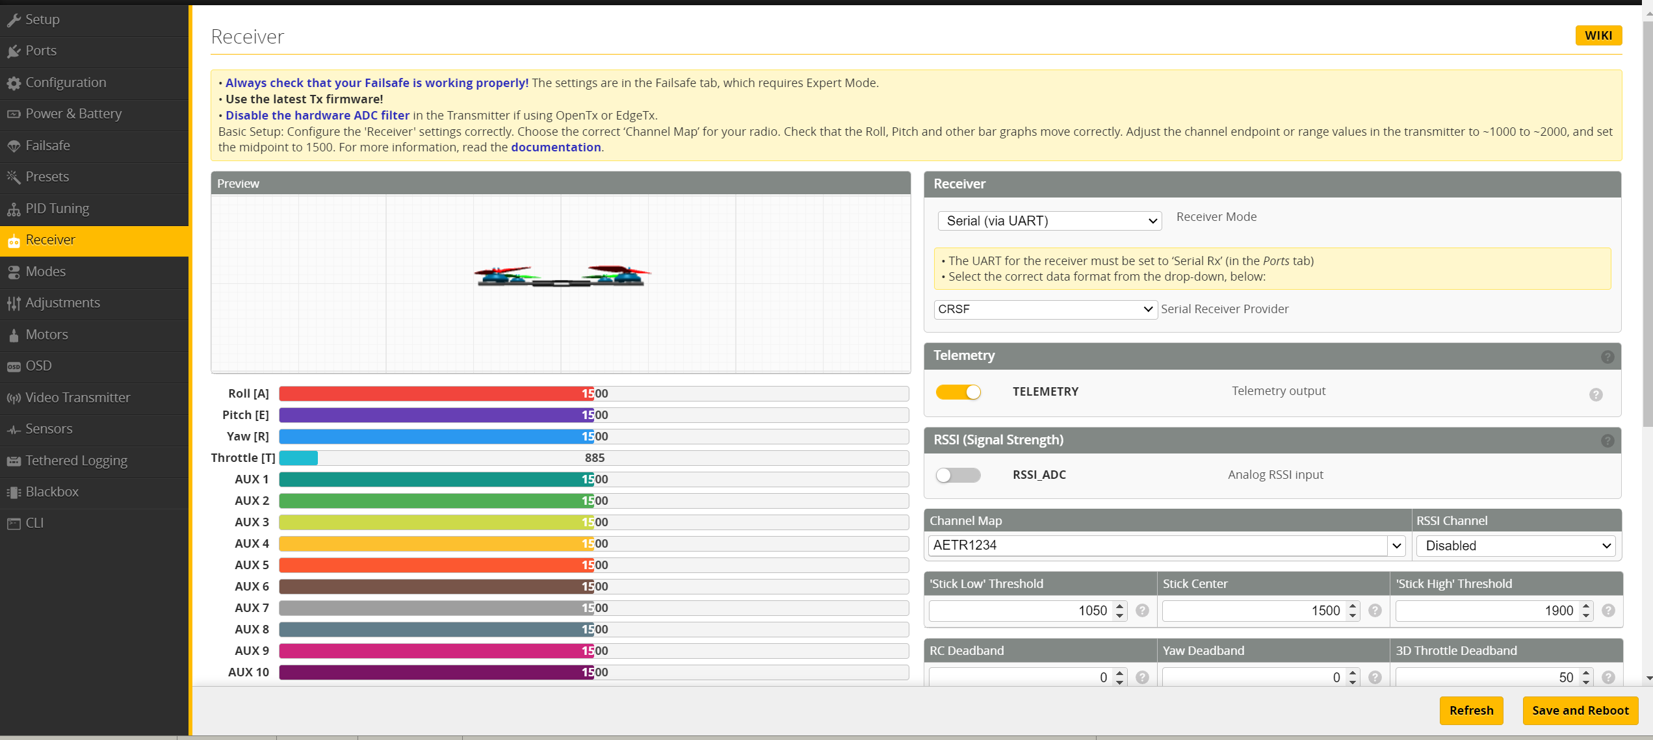1653x740 pixels.
Task: Click the wrench icon beside Setup
Action: coord(14,20)
